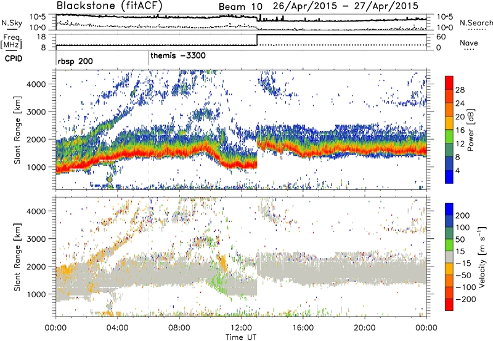Image resolution: width=493 pixels, height=341 pixels.
Task: Click the blue top of the velocity colorbar
Action: click(x=449, y=209)
